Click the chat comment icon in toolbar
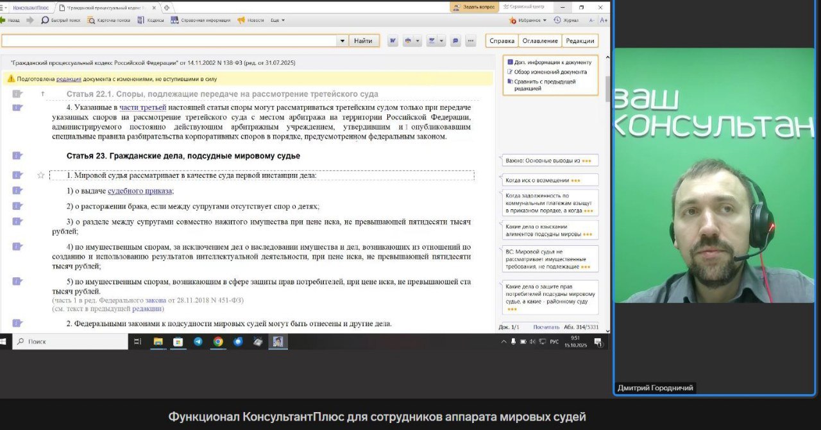821x430 pixels. coord(455,41)
